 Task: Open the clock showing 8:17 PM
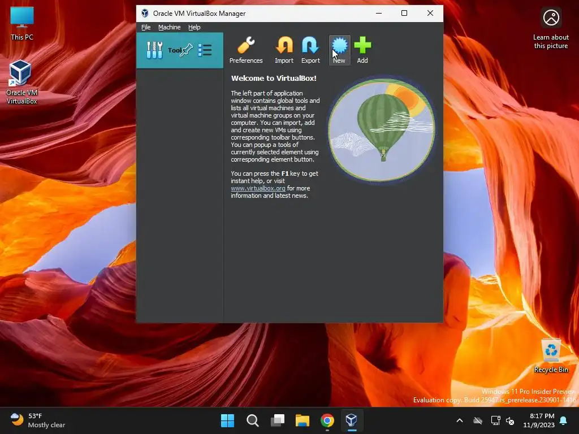click(539, 420)
